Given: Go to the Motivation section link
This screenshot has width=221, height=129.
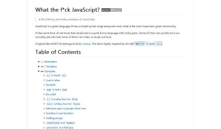Looking at the screenshot, I should click(50, 62).
